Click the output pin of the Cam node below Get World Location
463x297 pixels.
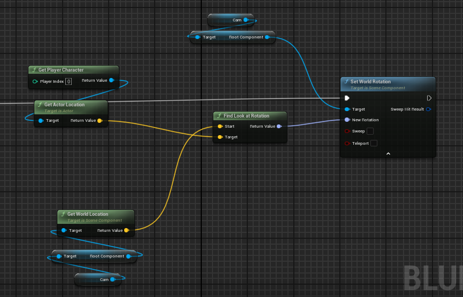(112, 279)
